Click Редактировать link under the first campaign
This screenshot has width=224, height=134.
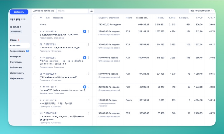coord(46,38)
